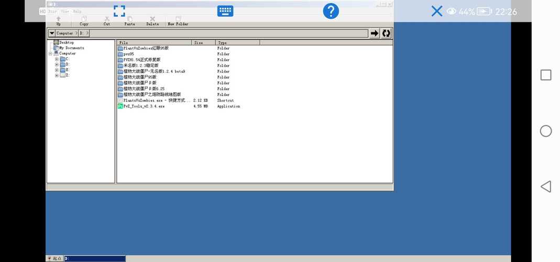Select the E: drive in the tree
The width and height of the screenshot is (560, 262).
point(65,70)
